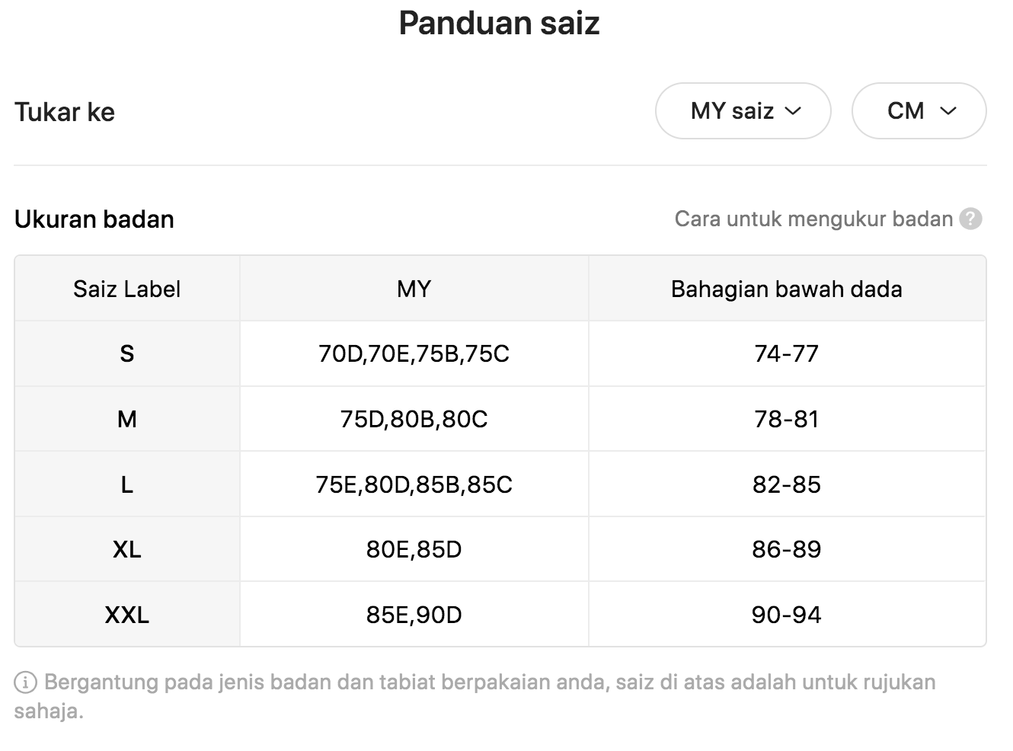
Task: Click the Ukuran badan section title
Action: 94,219
